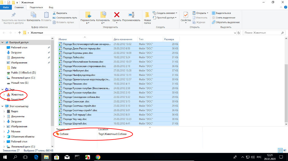This screenshot has height=161, width=288.
Task: Launch Microsoft Edge from taskbar
Action: pos(36,157)
